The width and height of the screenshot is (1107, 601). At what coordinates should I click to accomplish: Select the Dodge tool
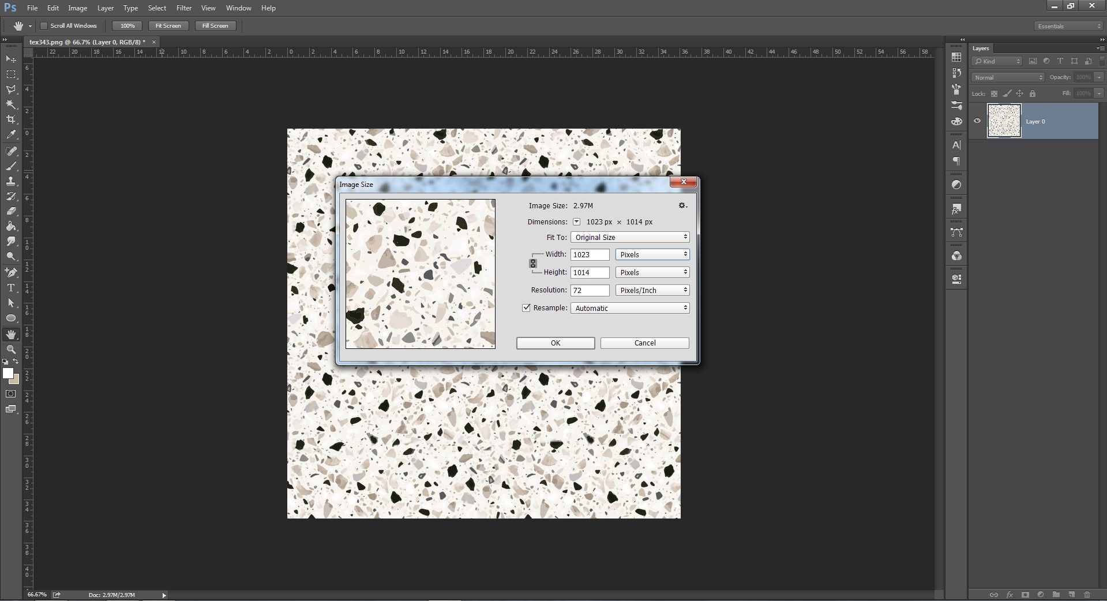(11, 256)
